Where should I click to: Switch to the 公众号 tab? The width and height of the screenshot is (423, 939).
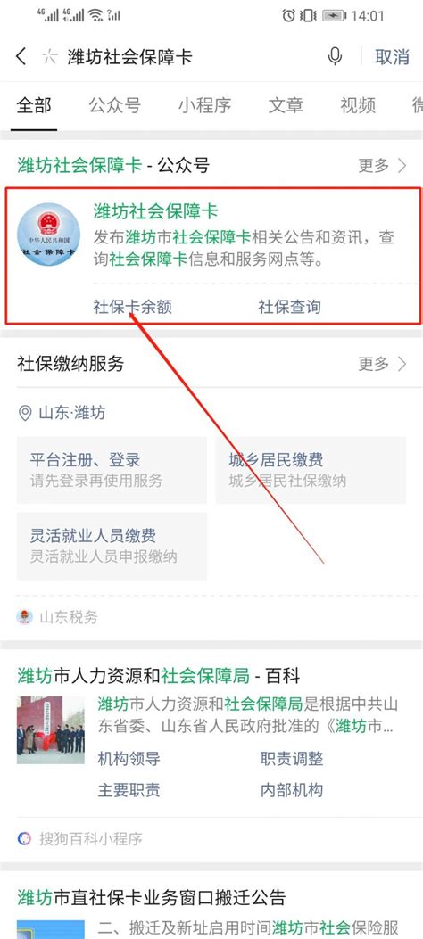click(x=115, y=106)
